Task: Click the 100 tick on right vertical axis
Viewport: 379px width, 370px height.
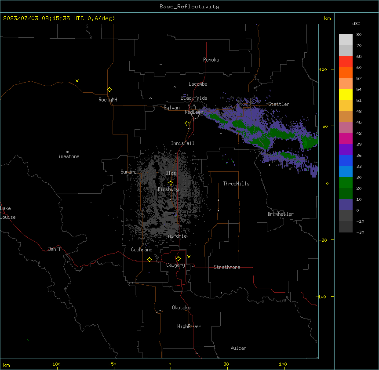Action: [x=323, y=69]
